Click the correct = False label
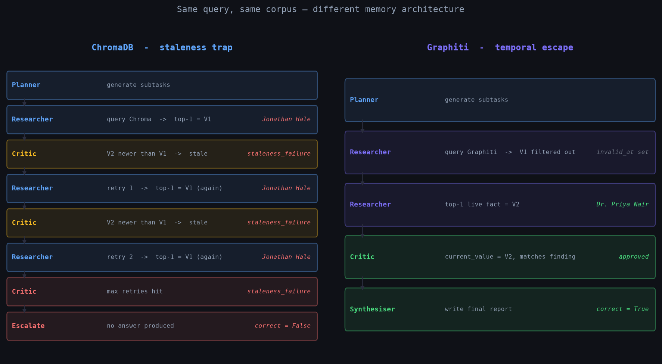The image size is (662, 364). coord(283,326)
